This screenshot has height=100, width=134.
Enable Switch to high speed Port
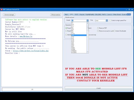[111, 20]
